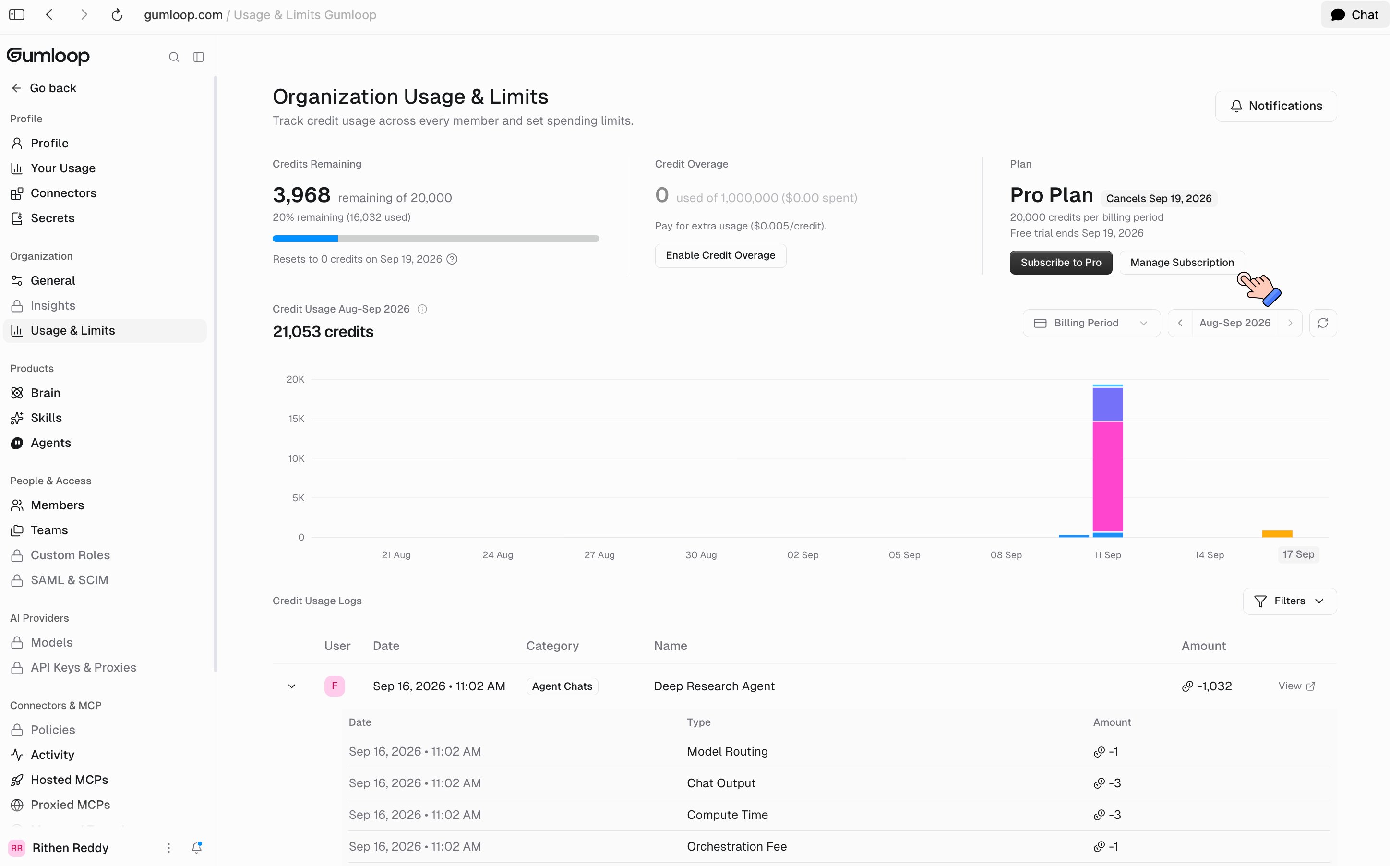Open the Filters dropdown
Screen dimensions: 1390x866
[1289, 601]
